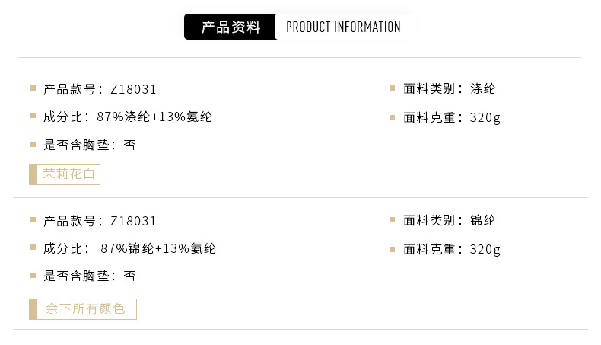
Task: Click the top section's 产品款号 bullet marker
Action: pyautogui.click(x=33, y=88)
